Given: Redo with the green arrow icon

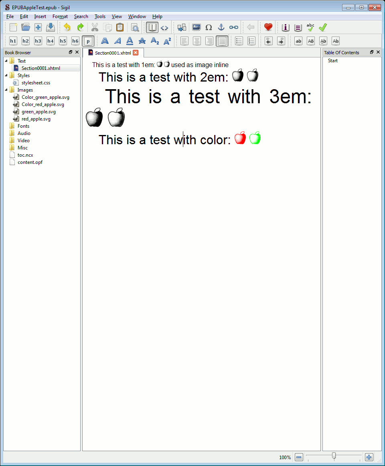Looking at the screenshot, I should (80, 27).
